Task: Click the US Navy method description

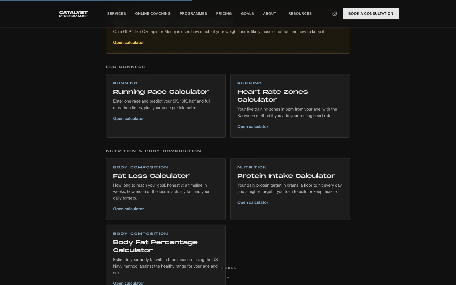Action: [x=166, y=266]
